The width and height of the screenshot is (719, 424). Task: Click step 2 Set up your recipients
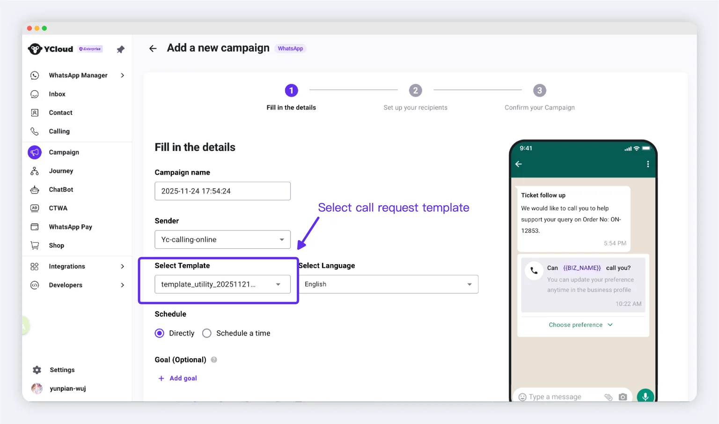[x=415, y=97]
